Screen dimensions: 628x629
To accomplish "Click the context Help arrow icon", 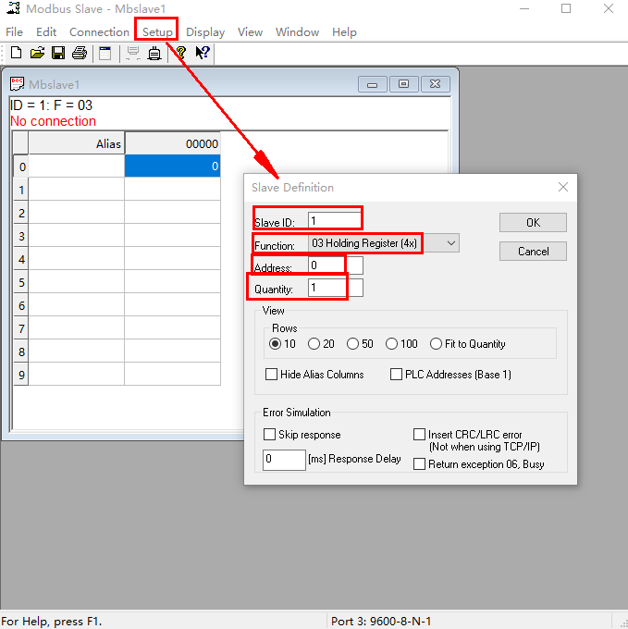I will coord(203,54).
